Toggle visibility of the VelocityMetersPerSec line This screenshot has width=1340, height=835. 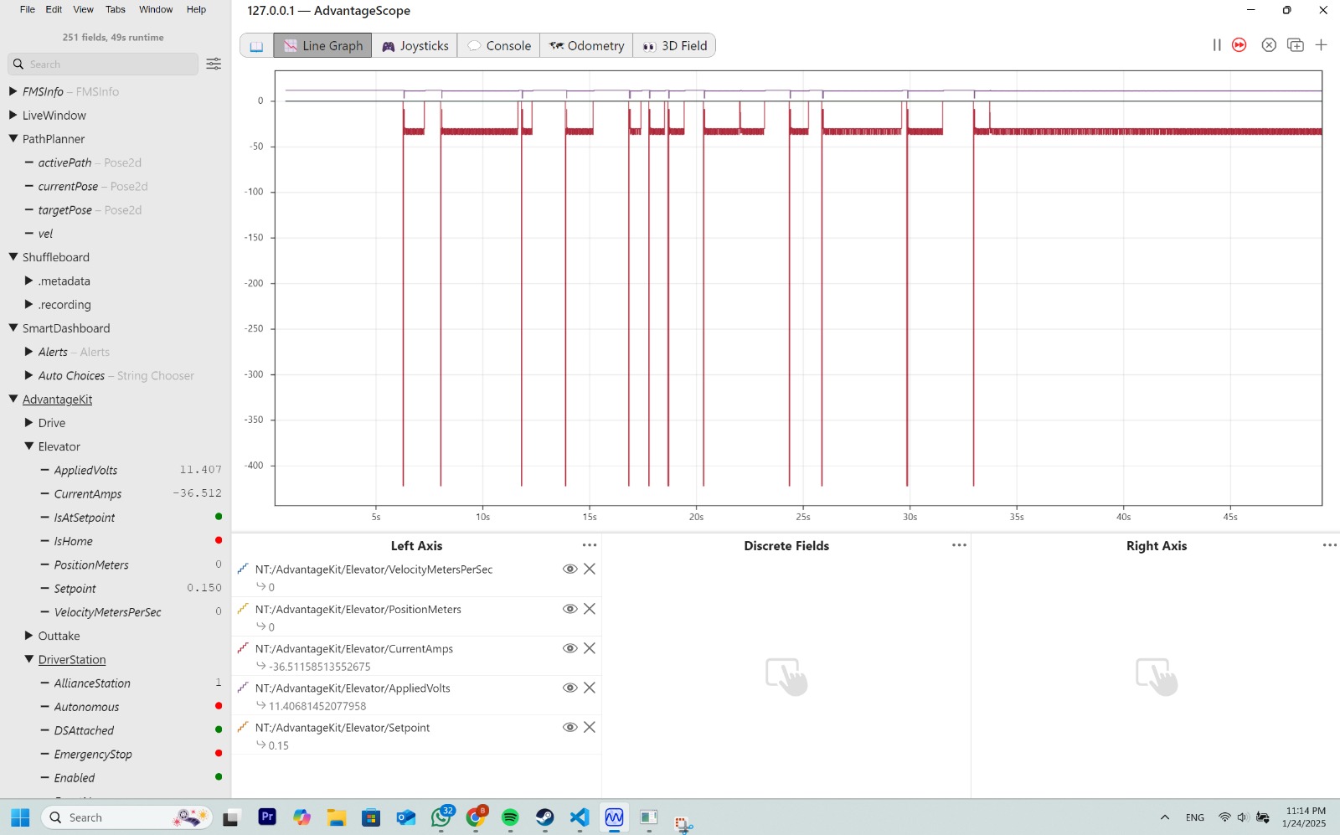[x=569, y=569]
